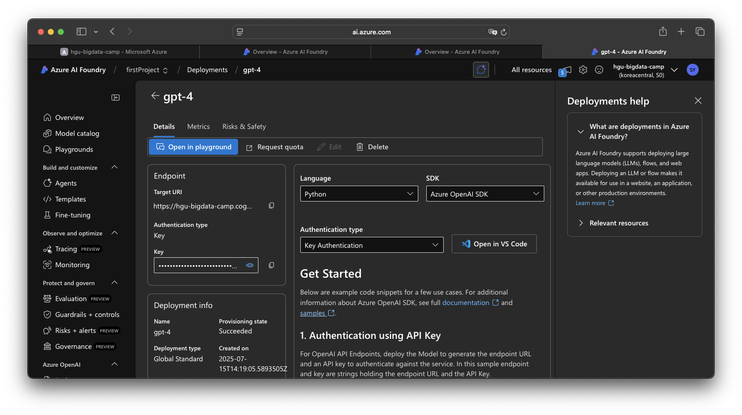Click Request quota
742x415 pixels.
pos(274,147)
